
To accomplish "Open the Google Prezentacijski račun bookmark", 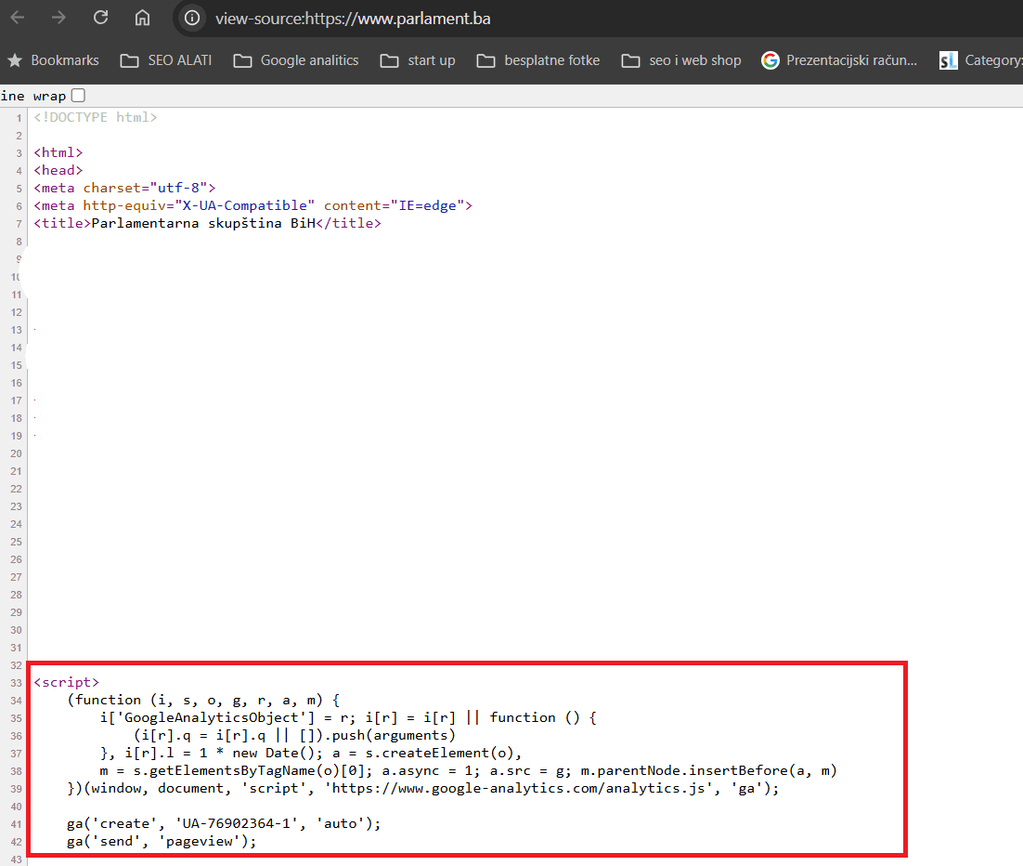I will [x=839, y=60].
